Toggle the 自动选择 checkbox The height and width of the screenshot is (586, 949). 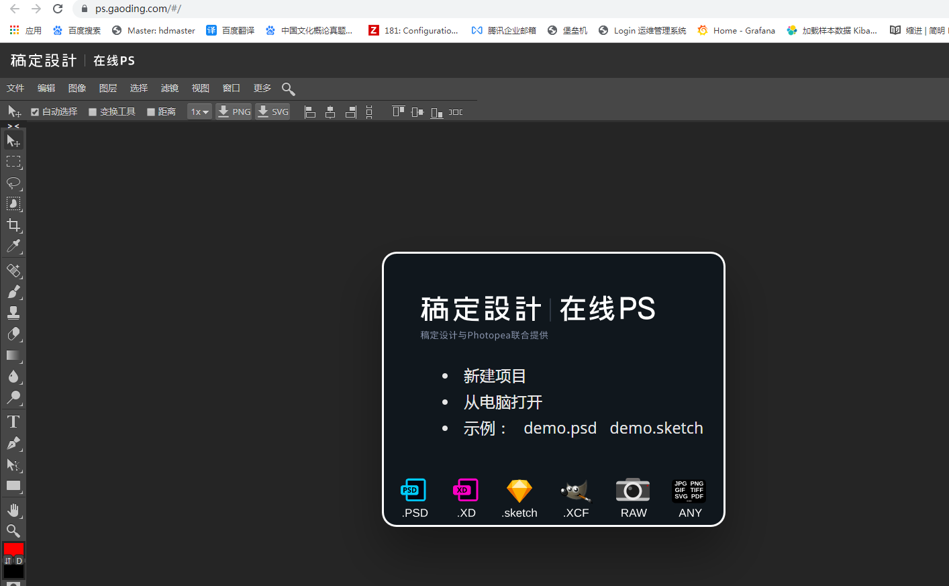point(34,111)
